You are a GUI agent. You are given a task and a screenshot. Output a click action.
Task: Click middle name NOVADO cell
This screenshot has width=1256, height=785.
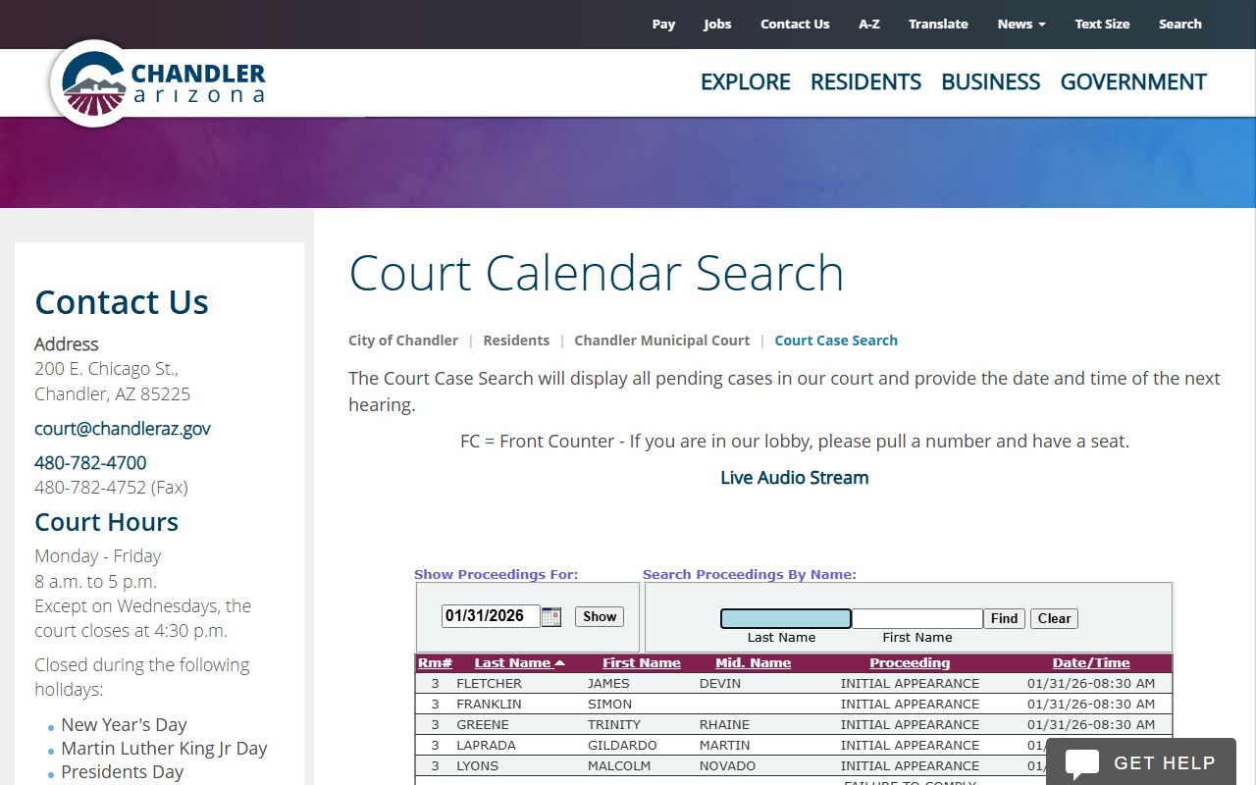point(727,766)
